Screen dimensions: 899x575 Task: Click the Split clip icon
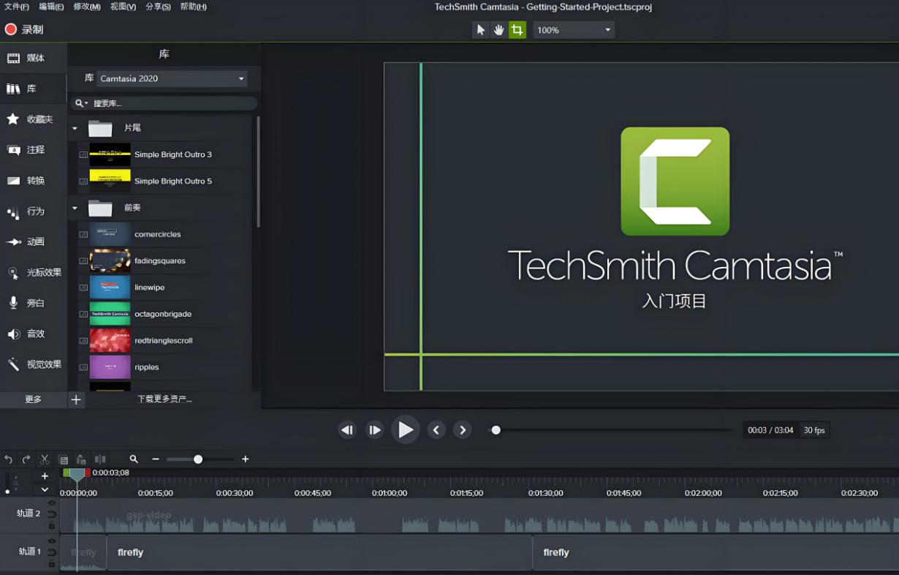(100, 459)
